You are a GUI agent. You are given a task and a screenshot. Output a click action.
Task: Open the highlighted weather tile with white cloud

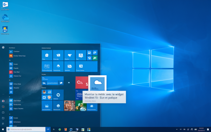97,84
